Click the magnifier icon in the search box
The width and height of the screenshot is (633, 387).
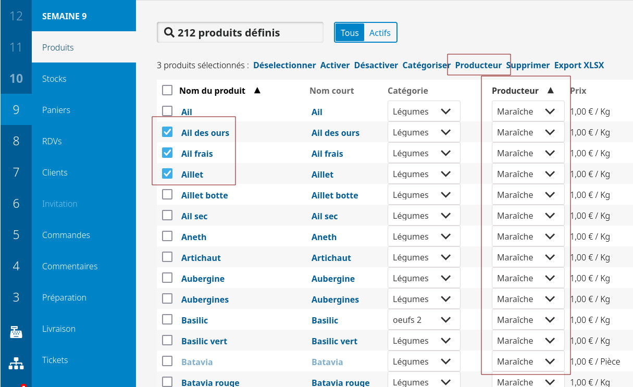(169, 33)
